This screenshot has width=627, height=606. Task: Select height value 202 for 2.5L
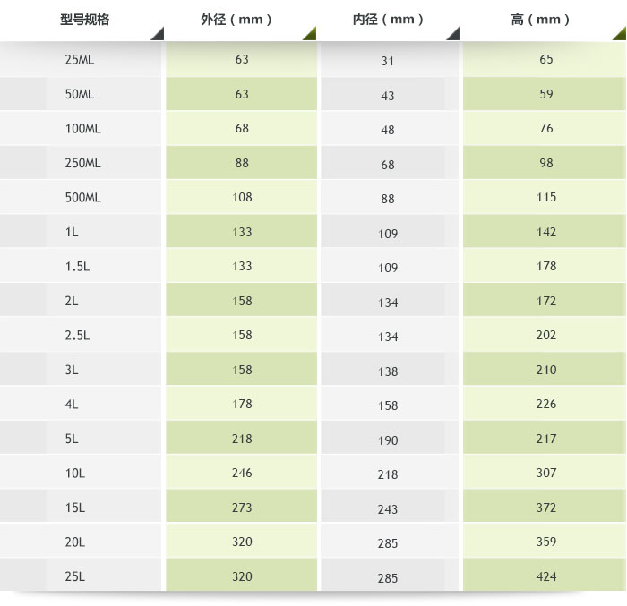point(546,336)
